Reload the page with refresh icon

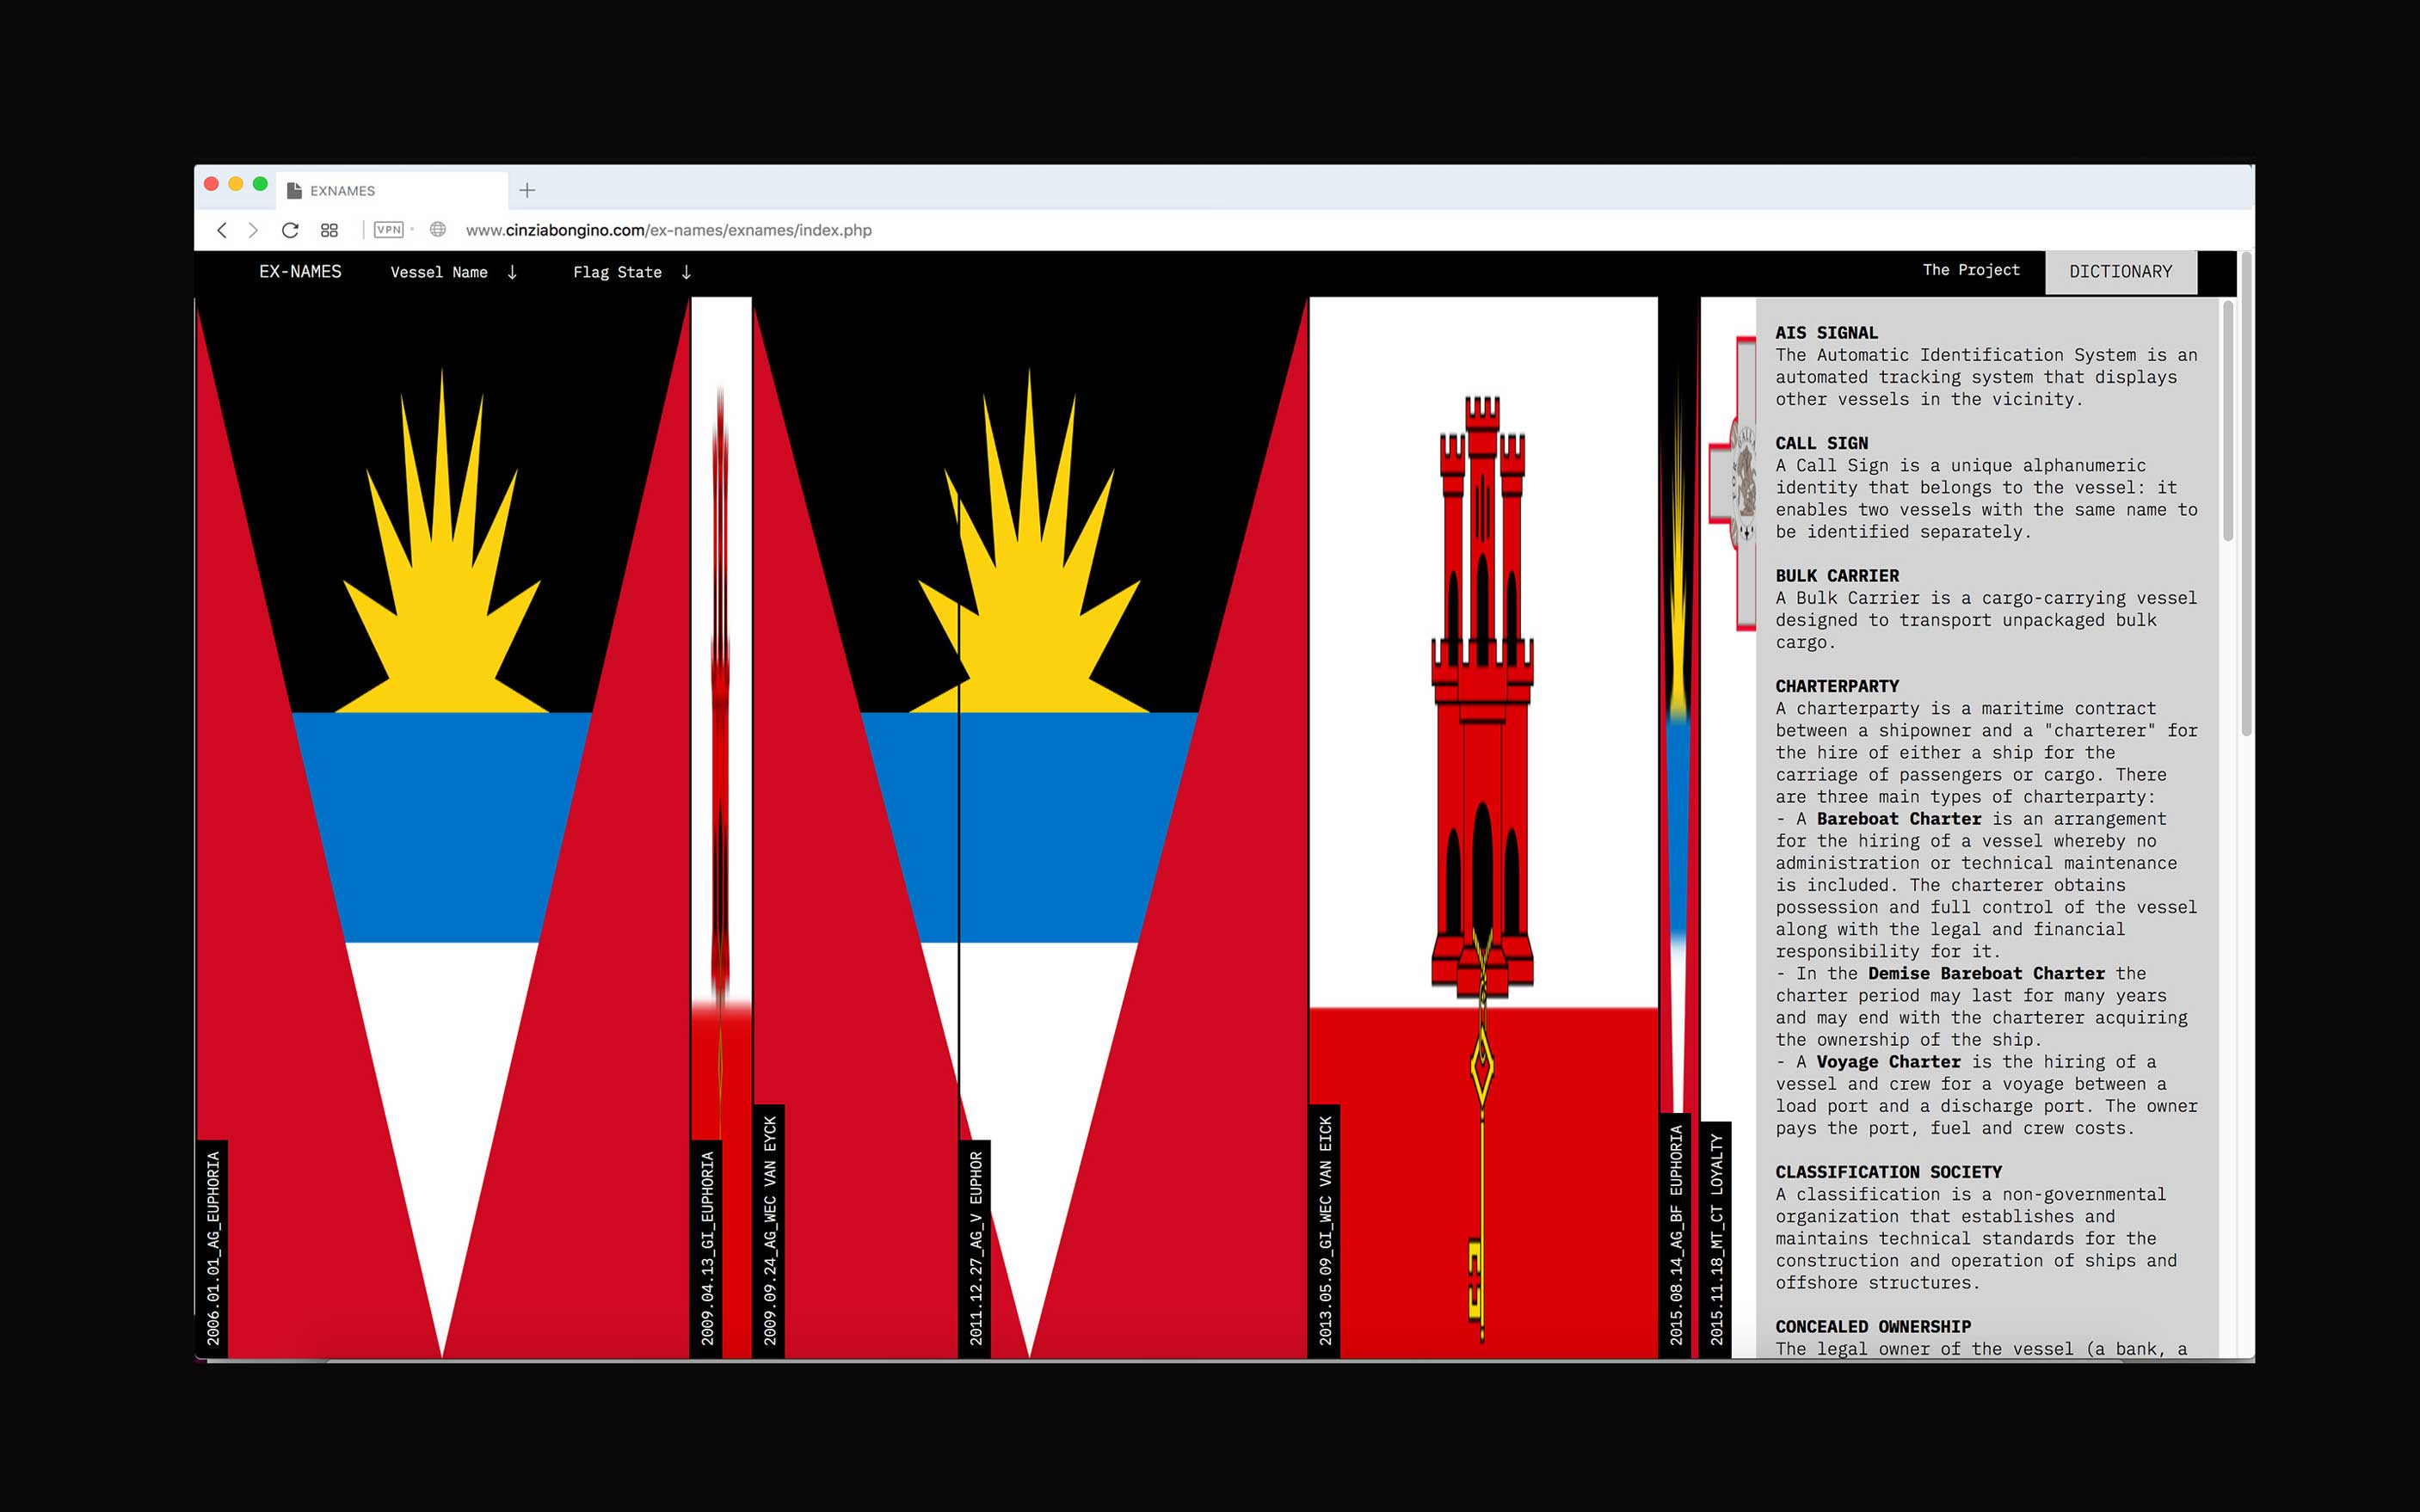[290, 230]
